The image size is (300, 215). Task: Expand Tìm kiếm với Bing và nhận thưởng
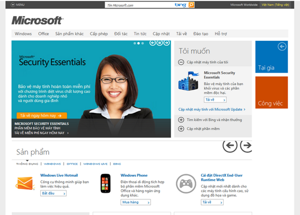(x=181, y=120)
